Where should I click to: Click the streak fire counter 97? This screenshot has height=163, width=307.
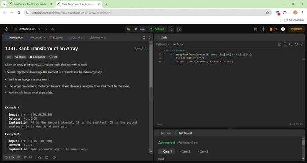click(273, 29)
